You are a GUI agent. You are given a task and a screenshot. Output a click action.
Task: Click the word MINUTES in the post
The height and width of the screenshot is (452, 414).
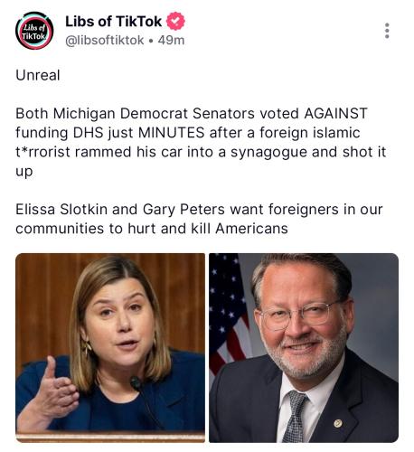[172, 133]
